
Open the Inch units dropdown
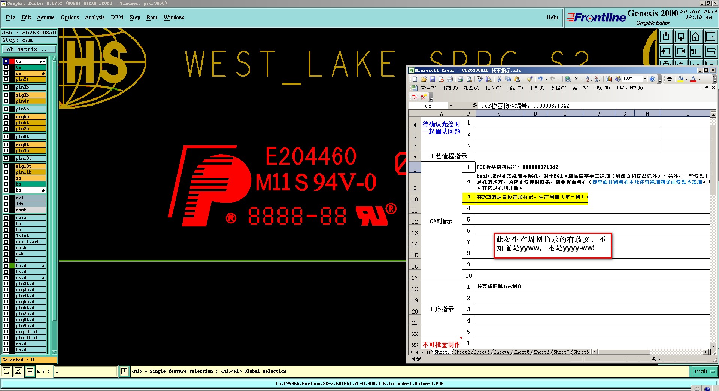click(704, 371)
